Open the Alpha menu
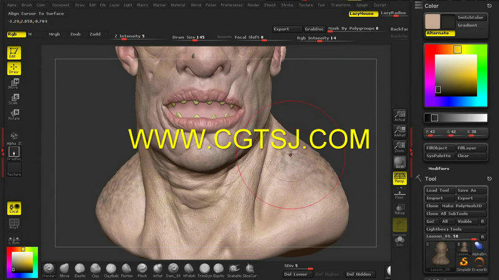The image size is (499, 280). point(12,5)
